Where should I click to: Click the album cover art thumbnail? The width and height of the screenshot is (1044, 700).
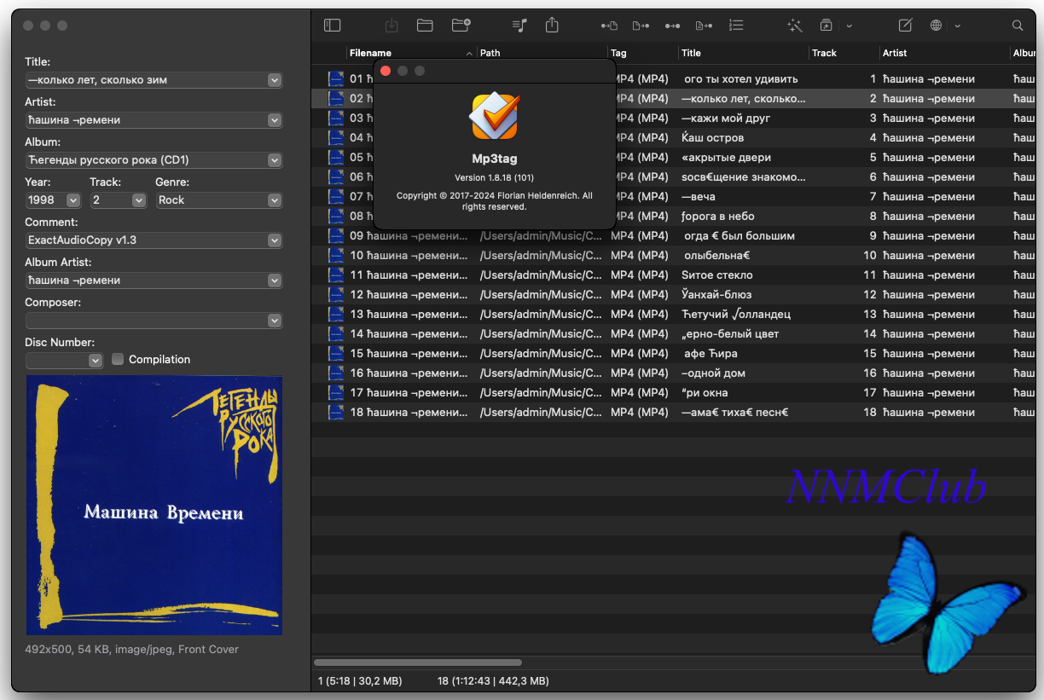click(x=154, y=506)
